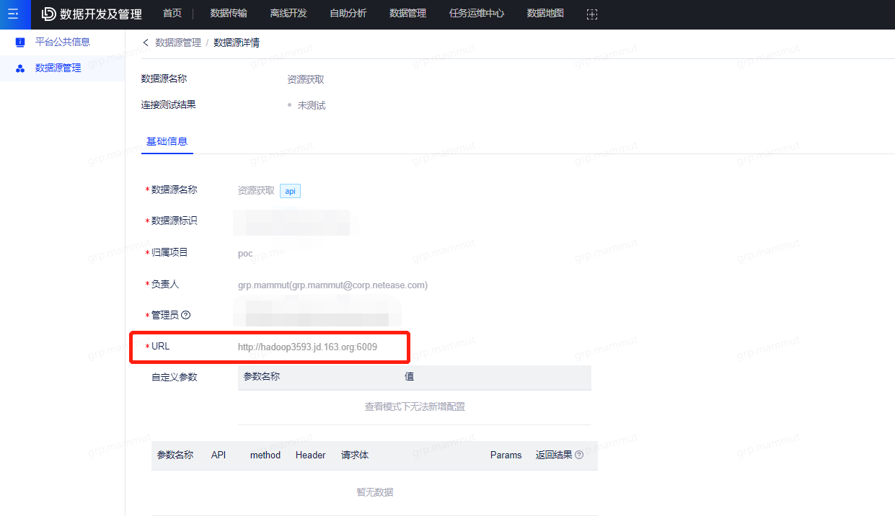Click the 数据开发及管理 logo icon
Image resolution: width=895 pixels, height=516 pixels.
pyautogui.click(x=49, y=14)
